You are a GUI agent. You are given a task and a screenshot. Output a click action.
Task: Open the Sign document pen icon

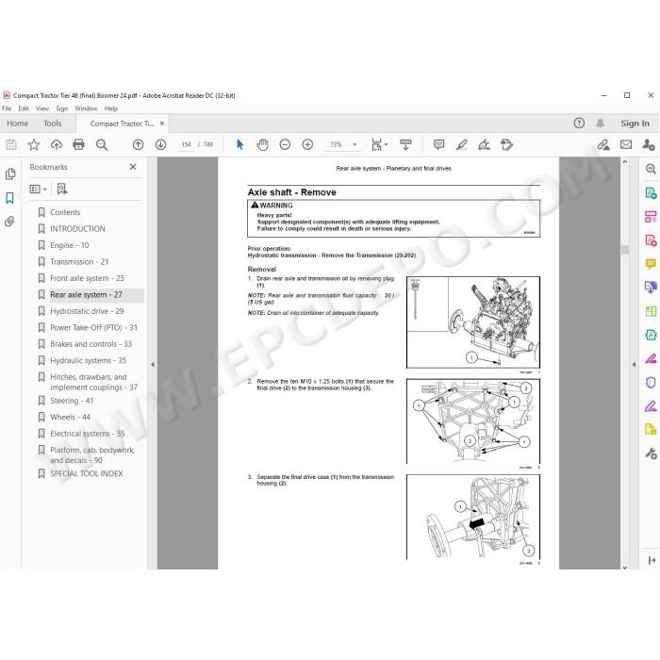point(484,145)
